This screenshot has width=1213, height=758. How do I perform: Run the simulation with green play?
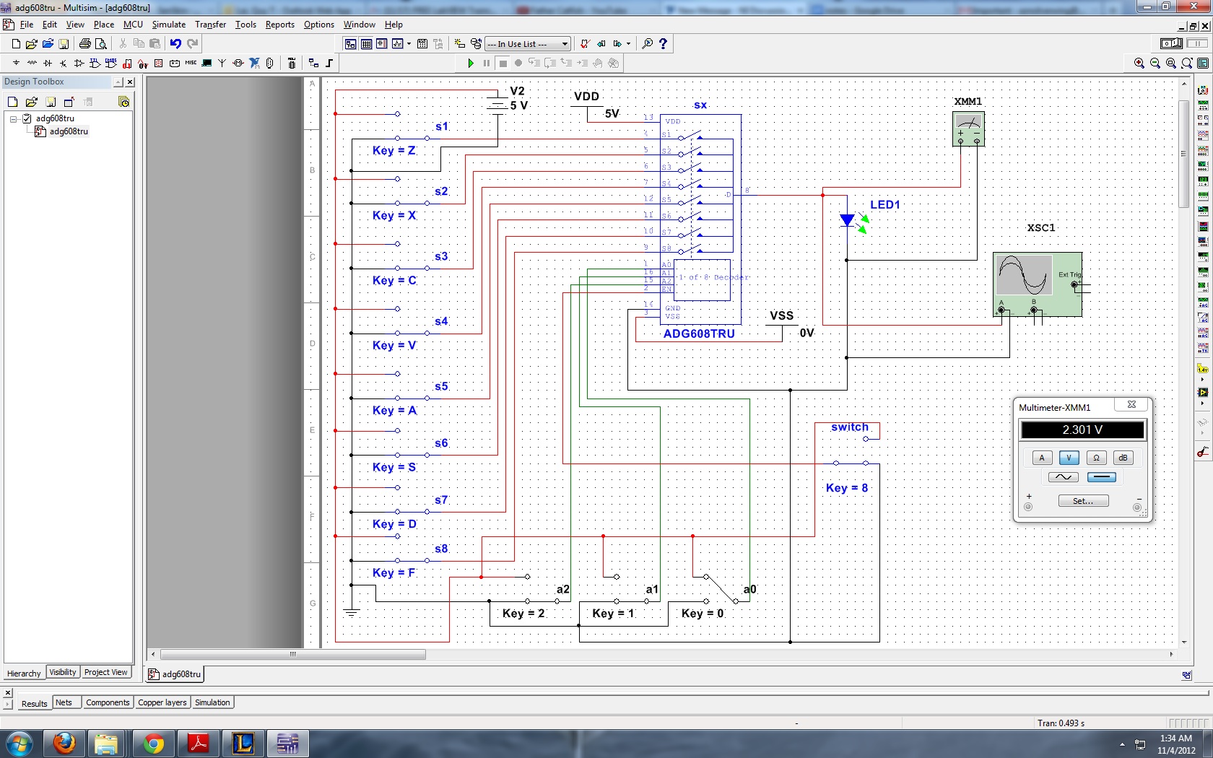(x=470, y=64)
